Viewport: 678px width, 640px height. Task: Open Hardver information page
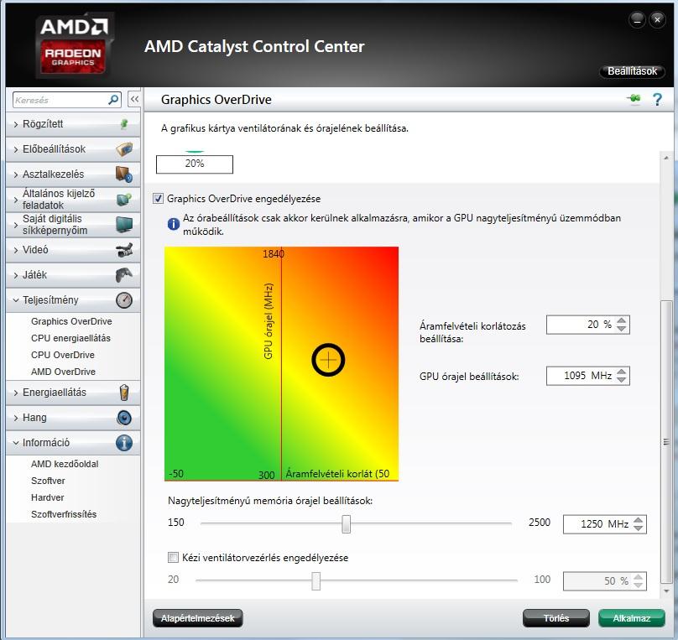click(x=48, y=498)
